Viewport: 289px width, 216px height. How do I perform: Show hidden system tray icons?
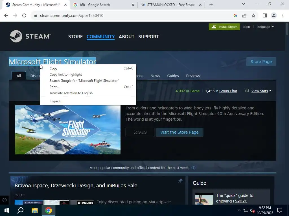pyautogui.click(x=239, y=210)
